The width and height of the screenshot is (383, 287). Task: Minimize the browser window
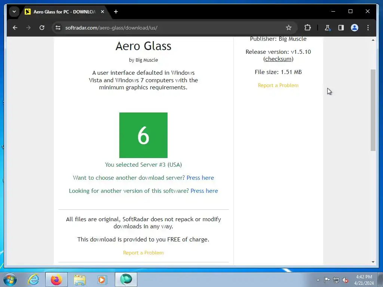pyautogui.click(x=333, y=11)
